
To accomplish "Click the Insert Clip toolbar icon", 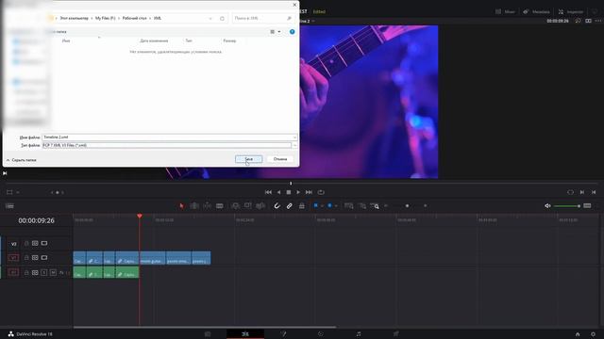I will coord(235,206).
